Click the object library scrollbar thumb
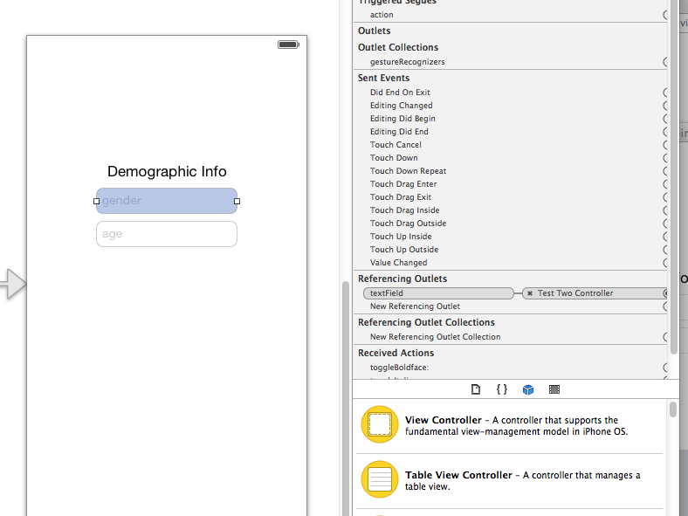This screenshot has height=516, width=688. (x=673, y=409)
